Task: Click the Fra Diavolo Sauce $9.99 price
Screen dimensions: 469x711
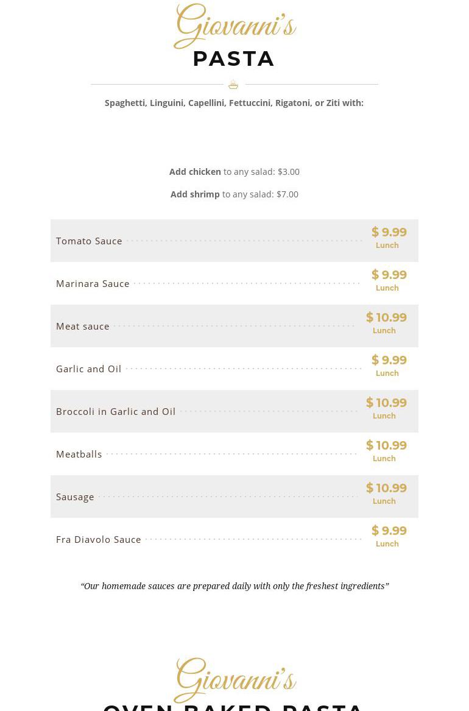Action: tap(389, 531)
